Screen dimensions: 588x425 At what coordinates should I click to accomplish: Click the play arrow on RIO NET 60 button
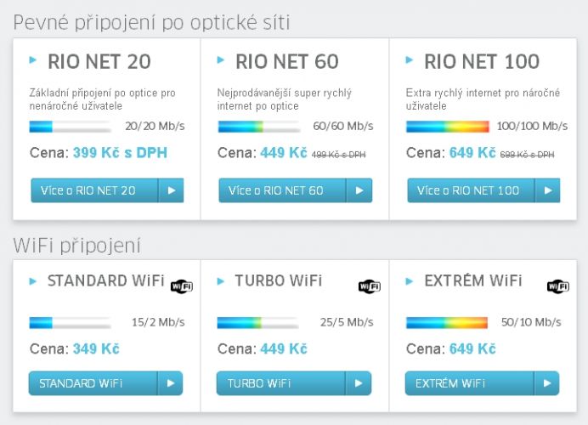pos(359,190)
